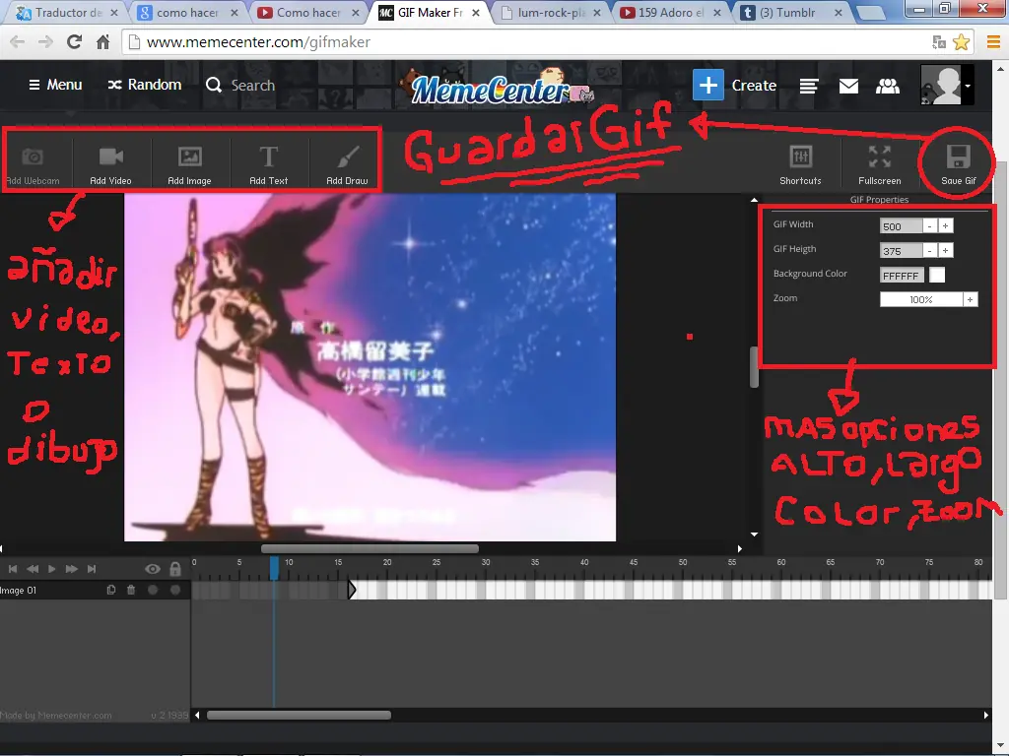Duplicate the Image 01 layer

tap(110, 590)
